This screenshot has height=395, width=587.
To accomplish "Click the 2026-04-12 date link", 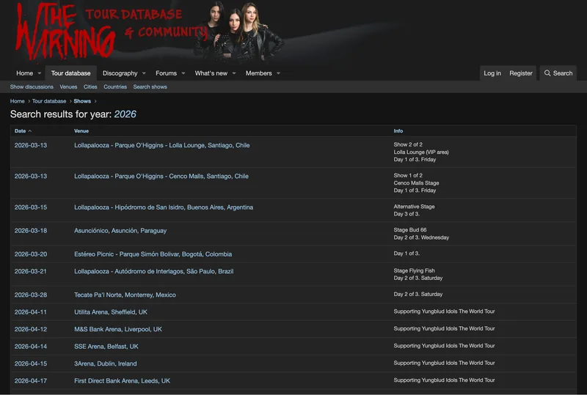I will [x=31, y=329].
